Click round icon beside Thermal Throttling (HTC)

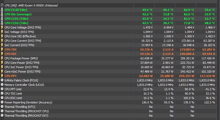point(2,107)
